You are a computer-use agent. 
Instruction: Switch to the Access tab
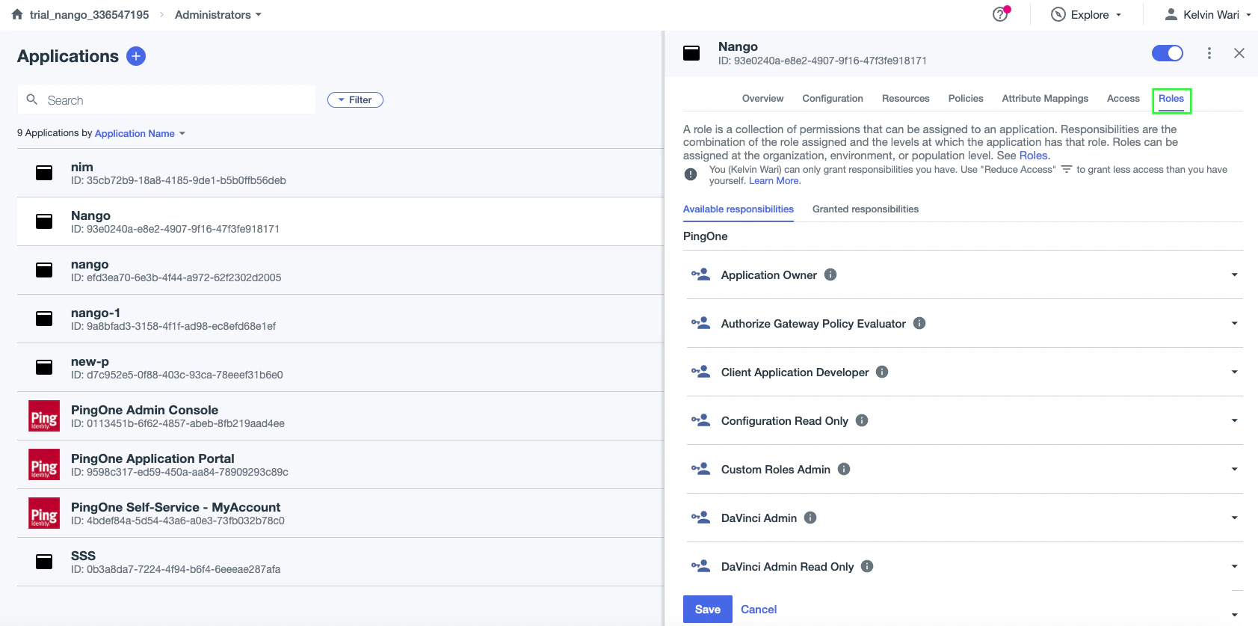point(1123,98)
